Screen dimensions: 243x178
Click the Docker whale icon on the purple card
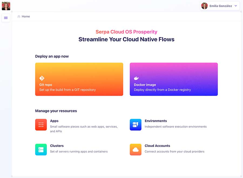[x=136, y=78]
